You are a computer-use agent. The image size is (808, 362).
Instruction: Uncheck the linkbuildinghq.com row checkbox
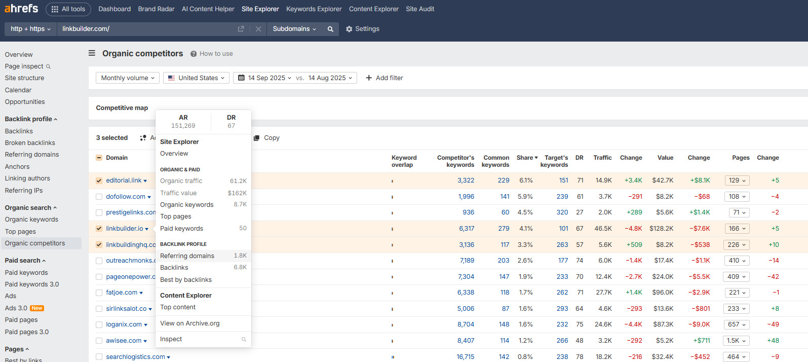point(99,245)
